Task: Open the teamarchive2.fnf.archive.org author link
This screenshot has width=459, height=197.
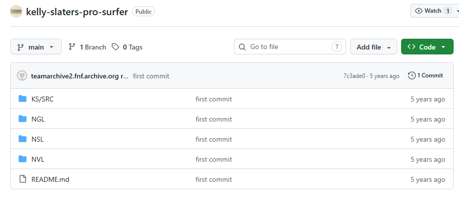Action: [x=79, y=76]
